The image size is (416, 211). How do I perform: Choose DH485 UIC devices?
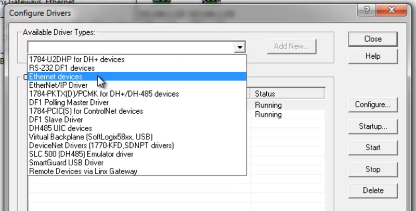pyautogui.click(x=137, y=128)
